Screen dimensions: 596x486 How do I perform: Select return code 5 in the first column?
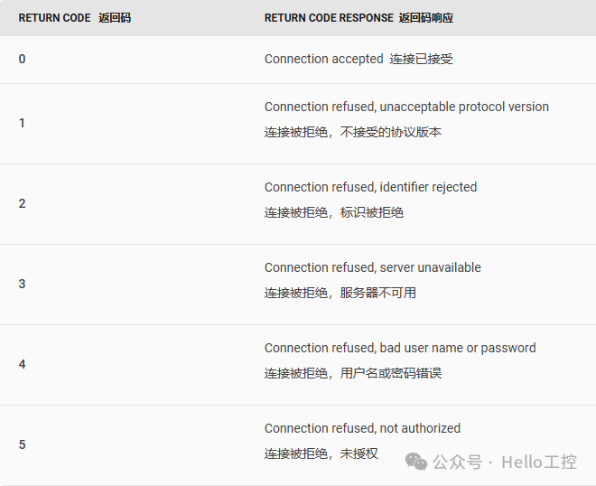(x=23, y=444)
